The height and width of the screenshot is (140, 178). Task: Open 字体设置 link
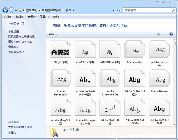pyautogui.click(x=14, y=32)
